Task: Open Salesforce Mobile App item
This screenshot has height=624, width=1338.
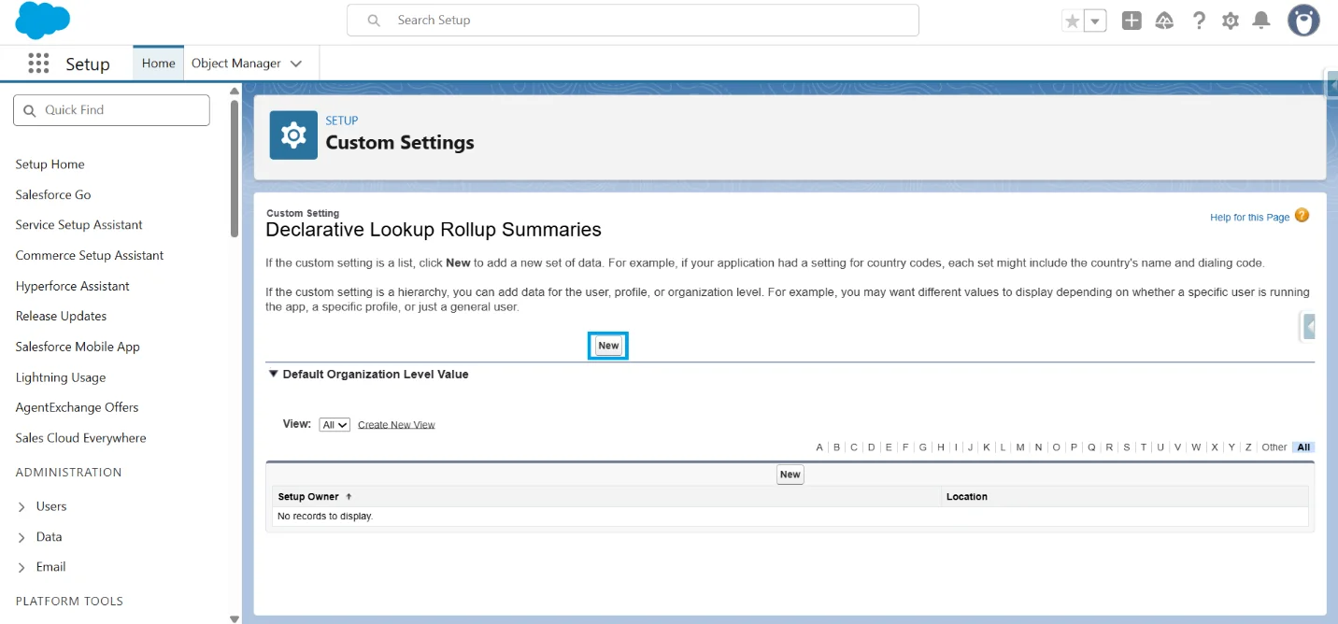Action: (x=78, y=347)
